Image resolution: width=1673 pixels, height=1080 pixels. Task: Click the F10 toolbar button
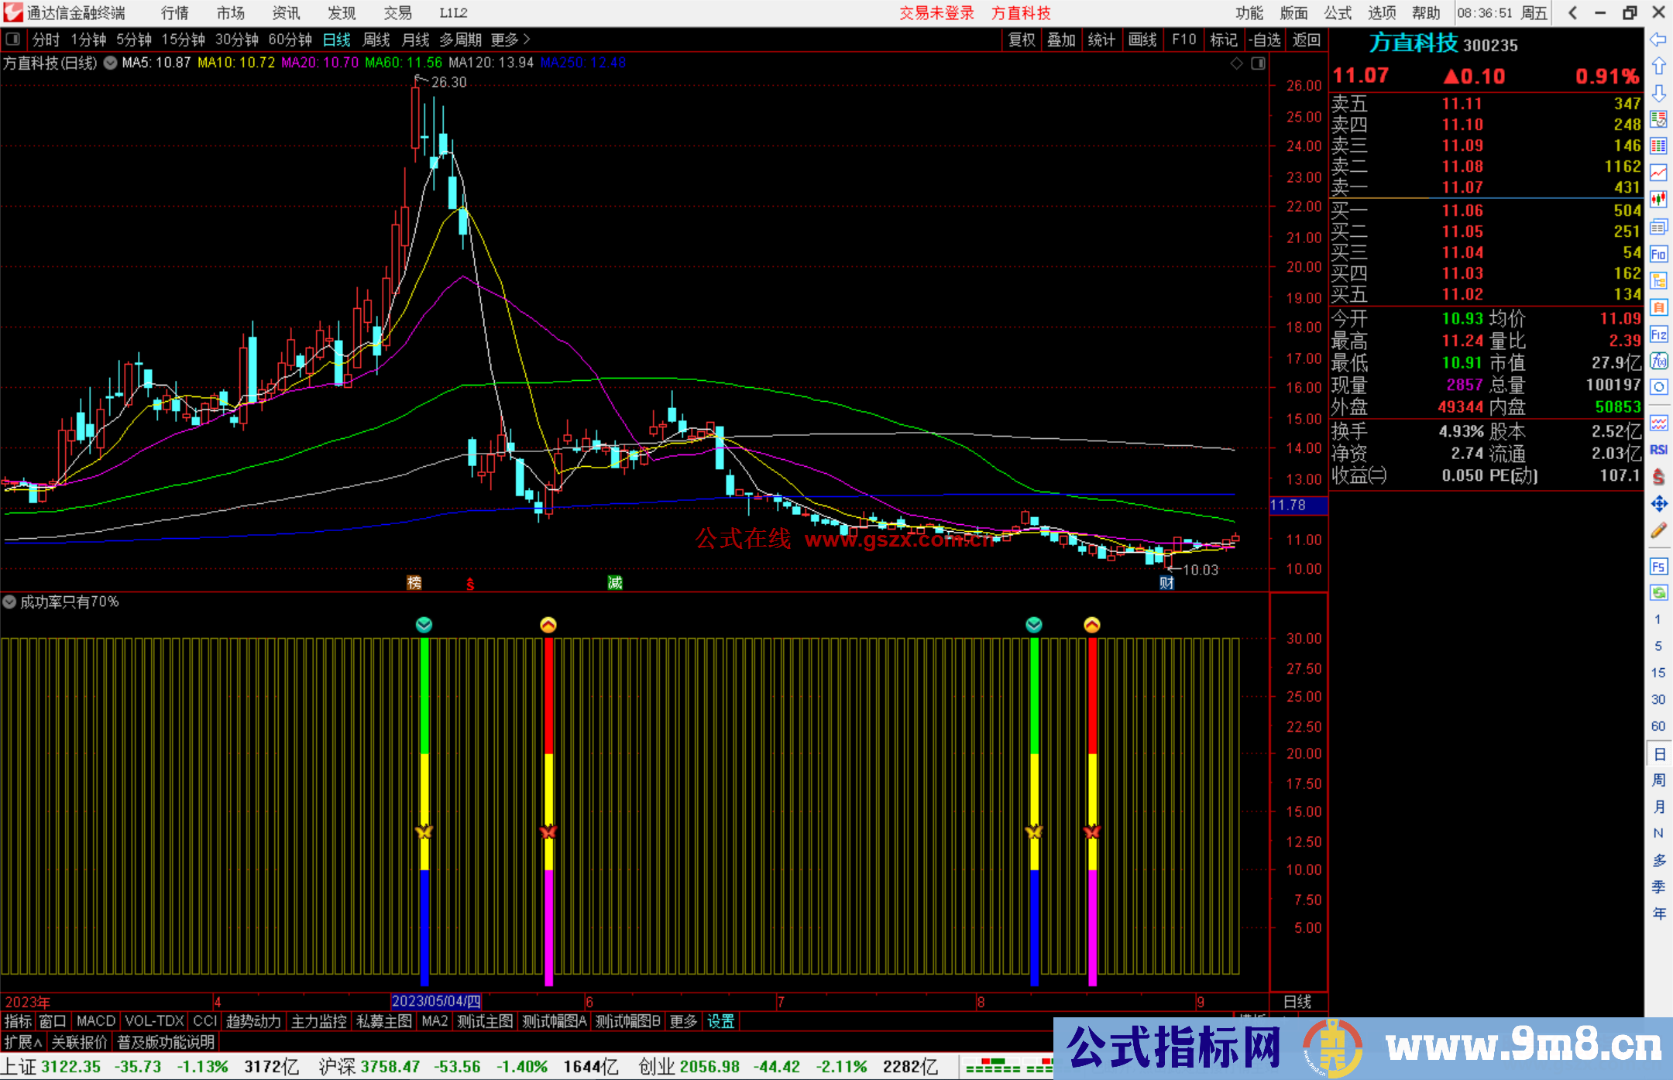click(1183, 39)
